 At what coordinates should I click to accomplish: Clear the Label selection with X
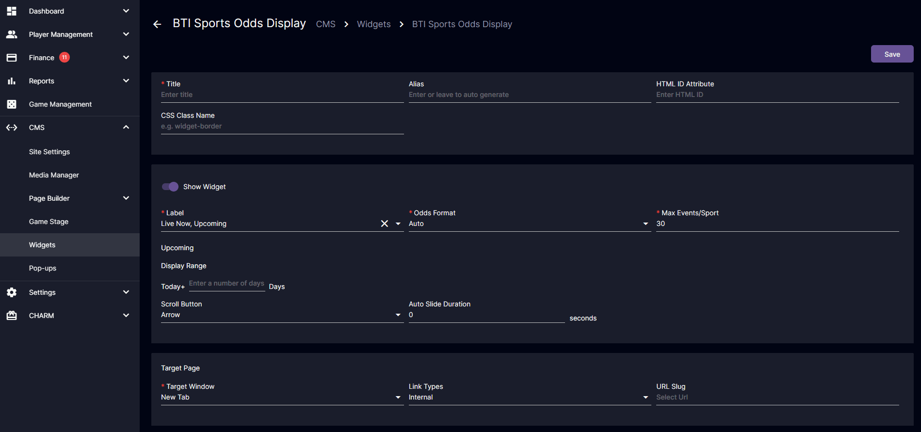385,224
